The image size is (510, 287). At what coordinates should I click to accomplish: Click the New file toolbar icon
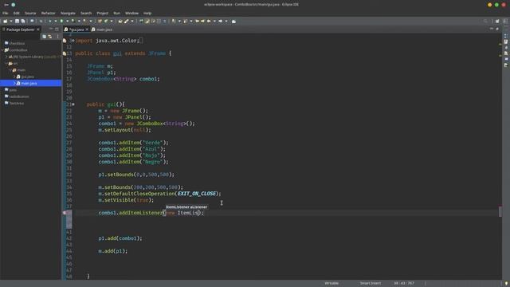pos(6,22)
